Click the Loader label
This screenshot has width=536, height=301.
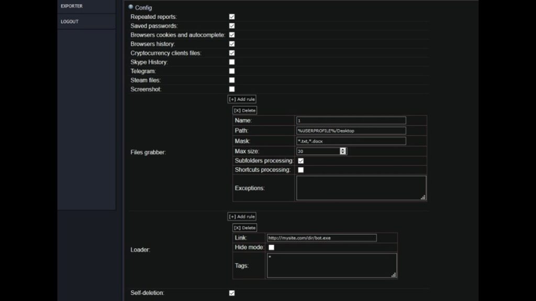(140, 250)
